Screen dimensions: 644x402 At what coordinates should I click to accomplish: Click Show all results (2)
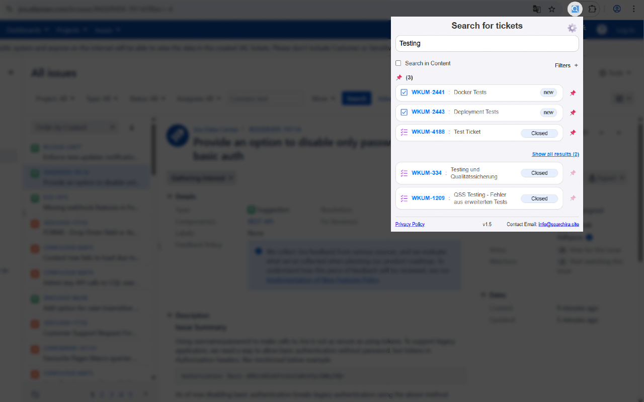click(x=555, y=154)
